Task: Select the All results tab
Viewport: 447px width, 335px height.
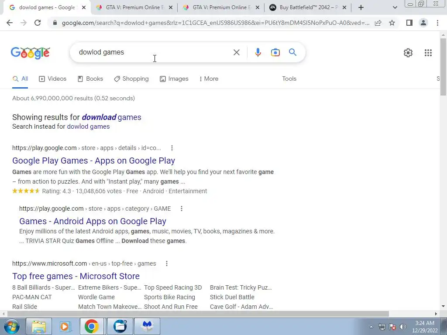Action: tap(20, 79)
